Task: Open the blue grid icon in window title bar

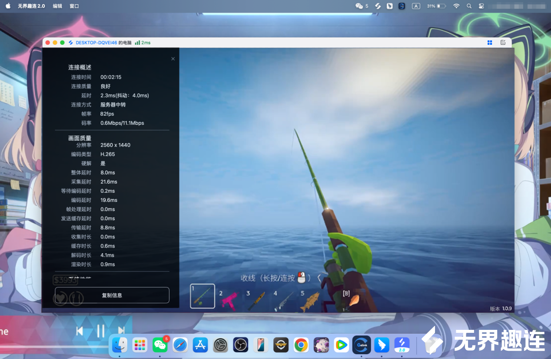Action: click(490, 43)
